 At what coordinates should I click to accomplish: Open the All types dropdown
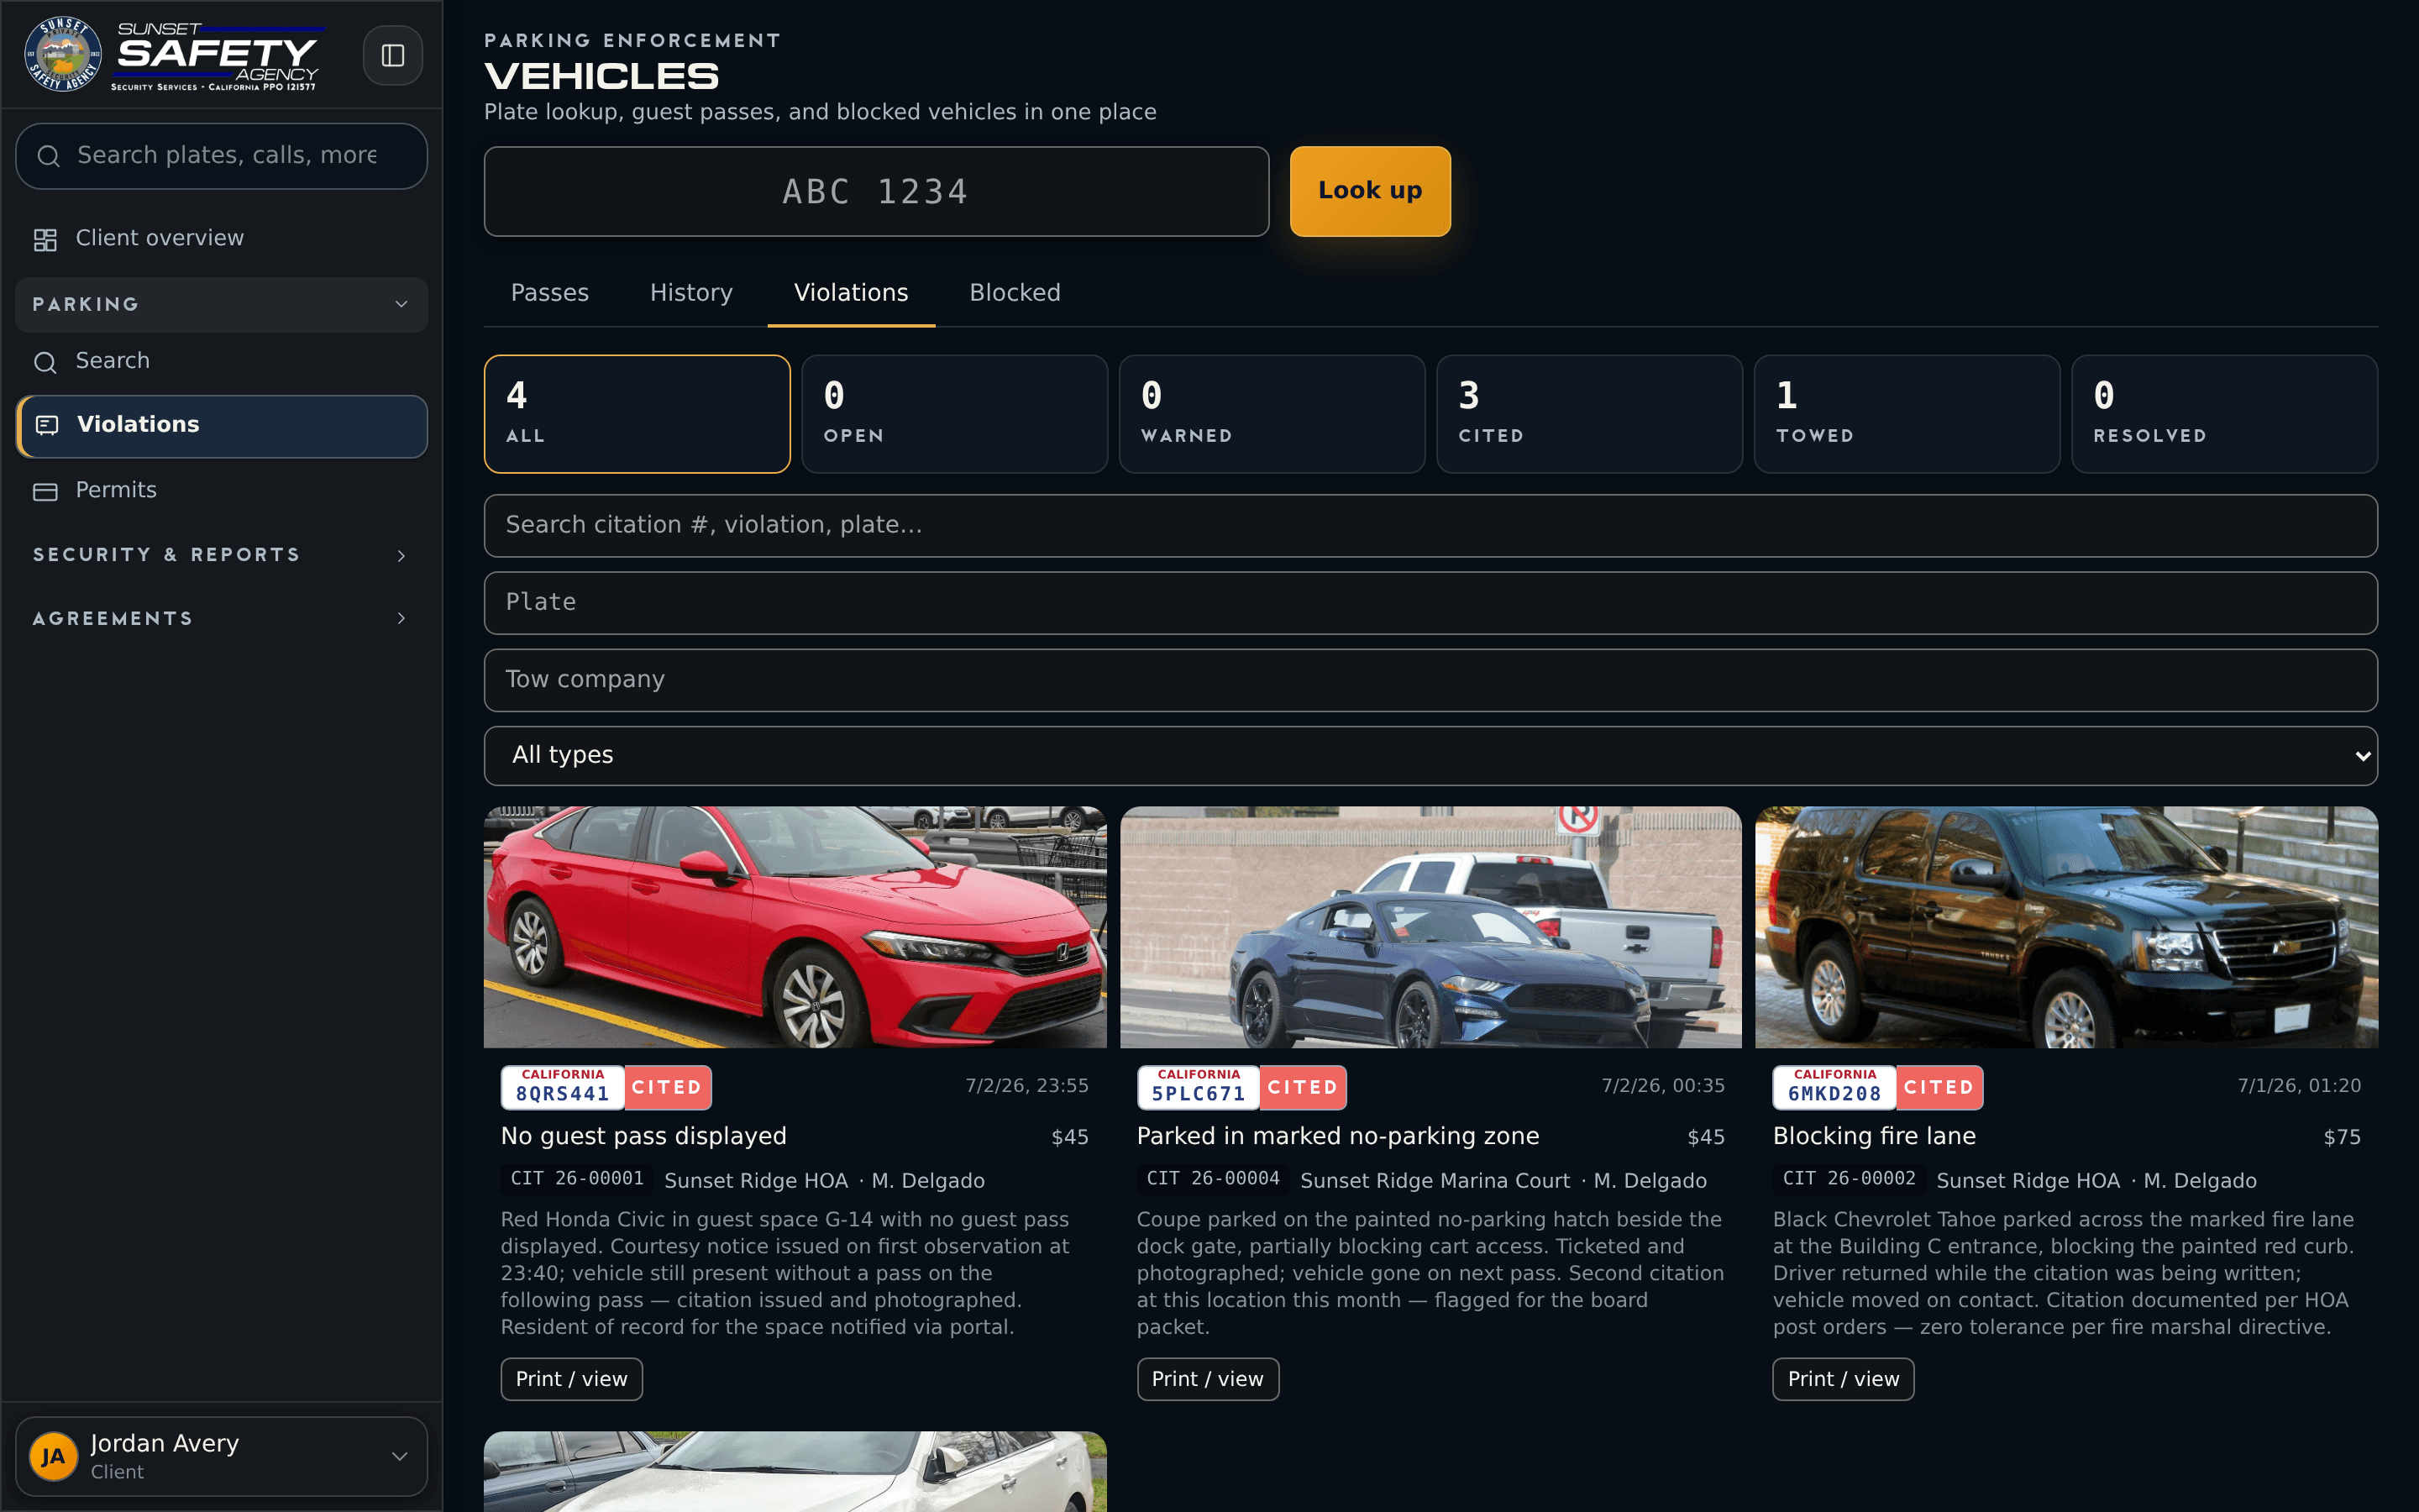pyautogui.click(x=1430, y=756)
